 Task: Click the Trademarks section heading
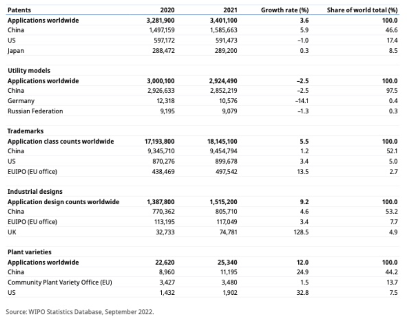point(26,131)
